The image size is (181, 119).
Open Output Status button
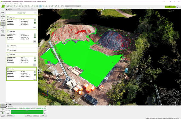(x=10, y=116)
